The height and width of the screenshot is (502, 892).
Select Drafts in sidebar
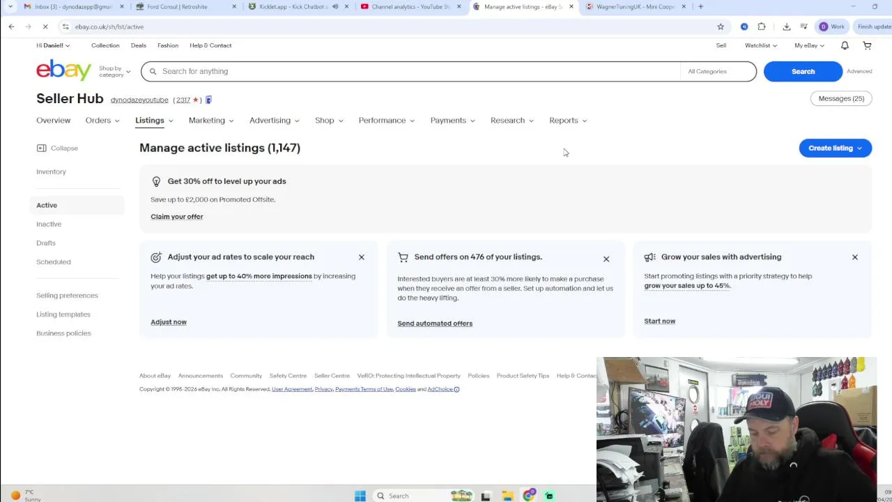pos(46,243)
